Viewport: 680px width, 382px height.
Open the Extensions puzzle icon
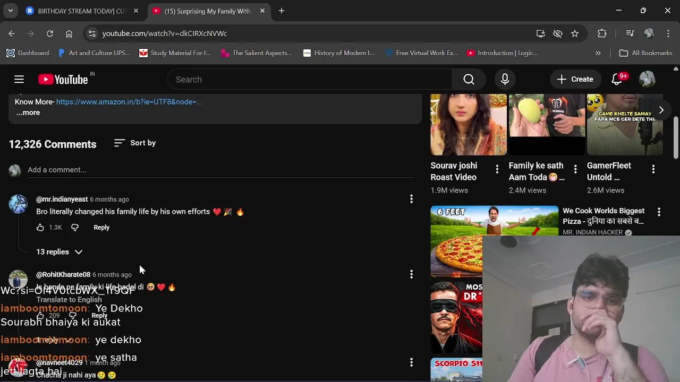point(602,33)
